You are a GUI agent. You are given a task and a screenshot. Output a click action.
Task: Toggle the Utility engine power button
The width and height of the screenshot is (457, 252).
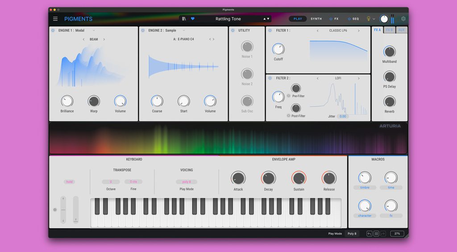(x=233, y=30)
